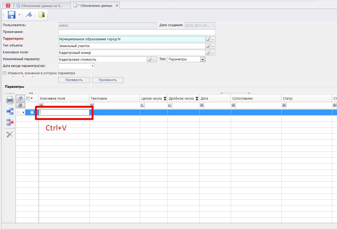This screenshot has width=337, height=230.
Task: Expand the Тип 'Параметры' dropdown
Action: (203, 59)
